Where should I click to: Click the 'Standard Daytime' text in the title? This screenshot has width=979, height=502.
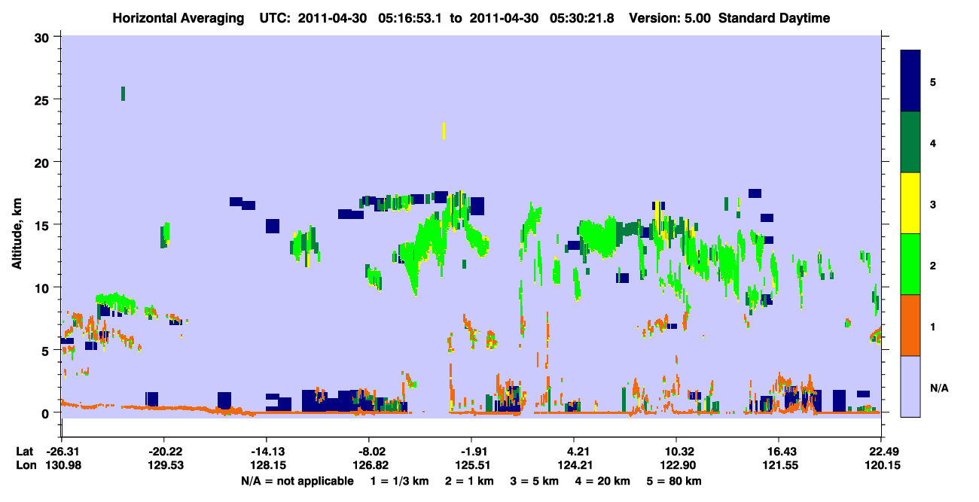tap(774, 18)
